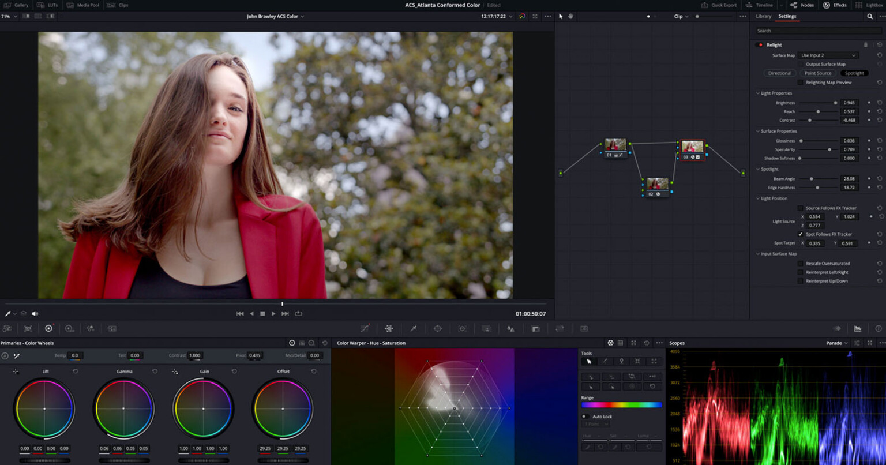The image size is (886, 465).
Task: Uncheck Spot Follows FX Tracker
Action: (800, 234)
